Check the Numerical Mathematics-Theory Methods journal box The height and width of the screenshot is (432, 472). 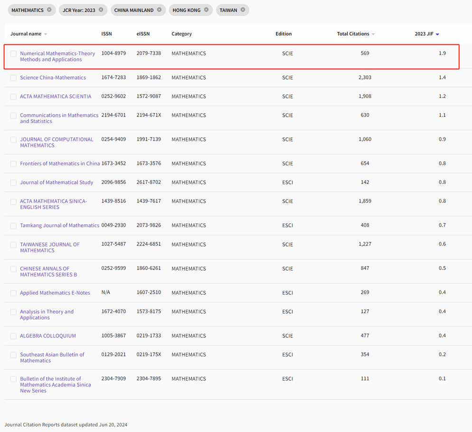(x=13, y=54)
